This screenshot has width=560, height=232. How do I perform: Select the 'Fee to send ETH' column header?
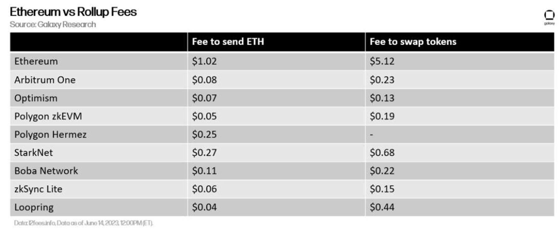click(x=228, y=42)
